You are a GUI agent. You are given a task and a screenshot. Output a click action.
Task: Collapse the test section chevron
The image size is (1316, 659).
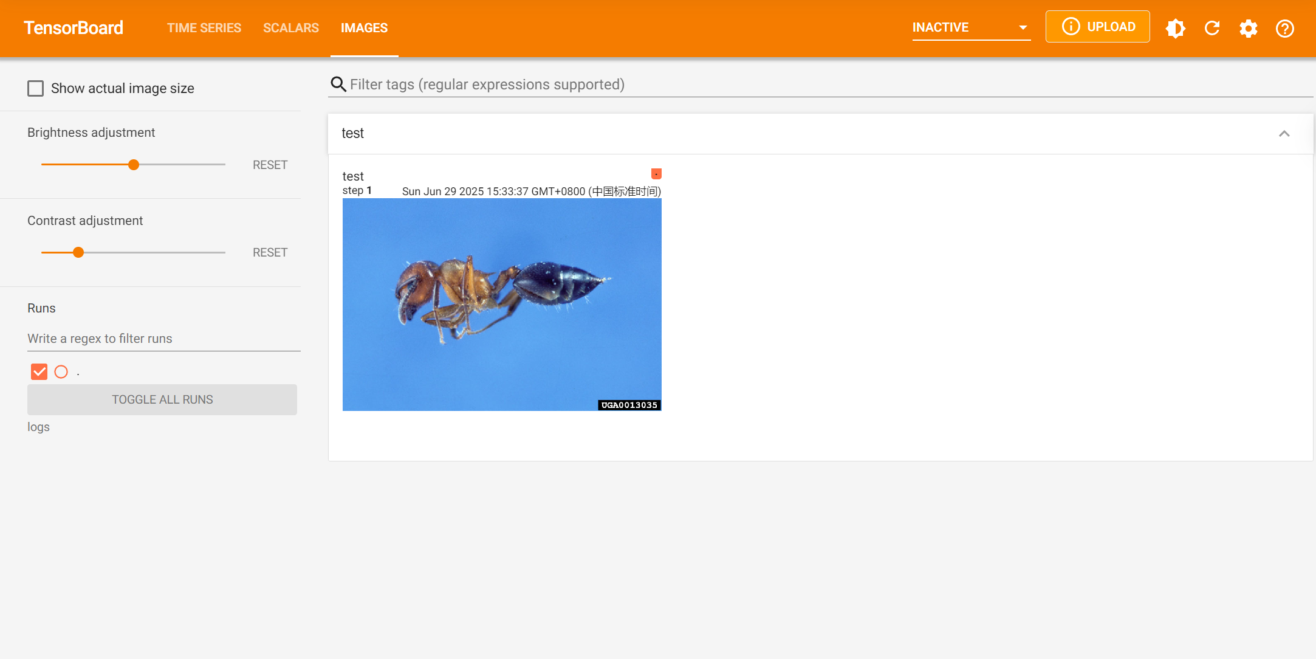[1284, 134]
